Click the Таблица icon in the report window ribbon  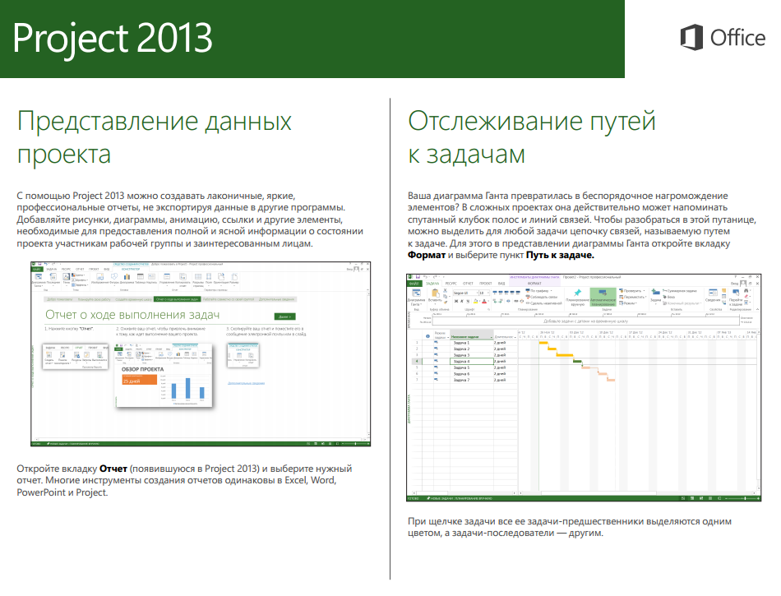(141, 279)
